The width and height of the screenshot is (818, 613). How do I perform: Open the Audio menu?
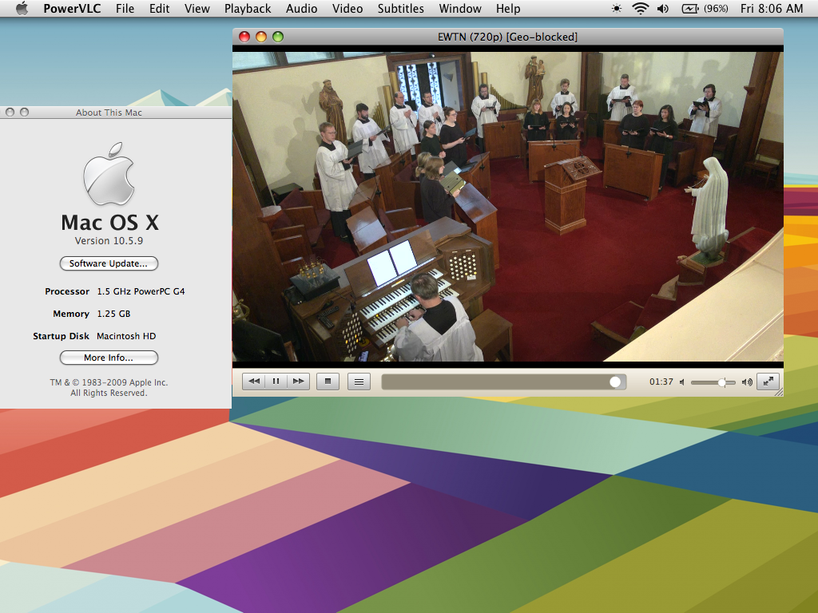pos(301,8)
